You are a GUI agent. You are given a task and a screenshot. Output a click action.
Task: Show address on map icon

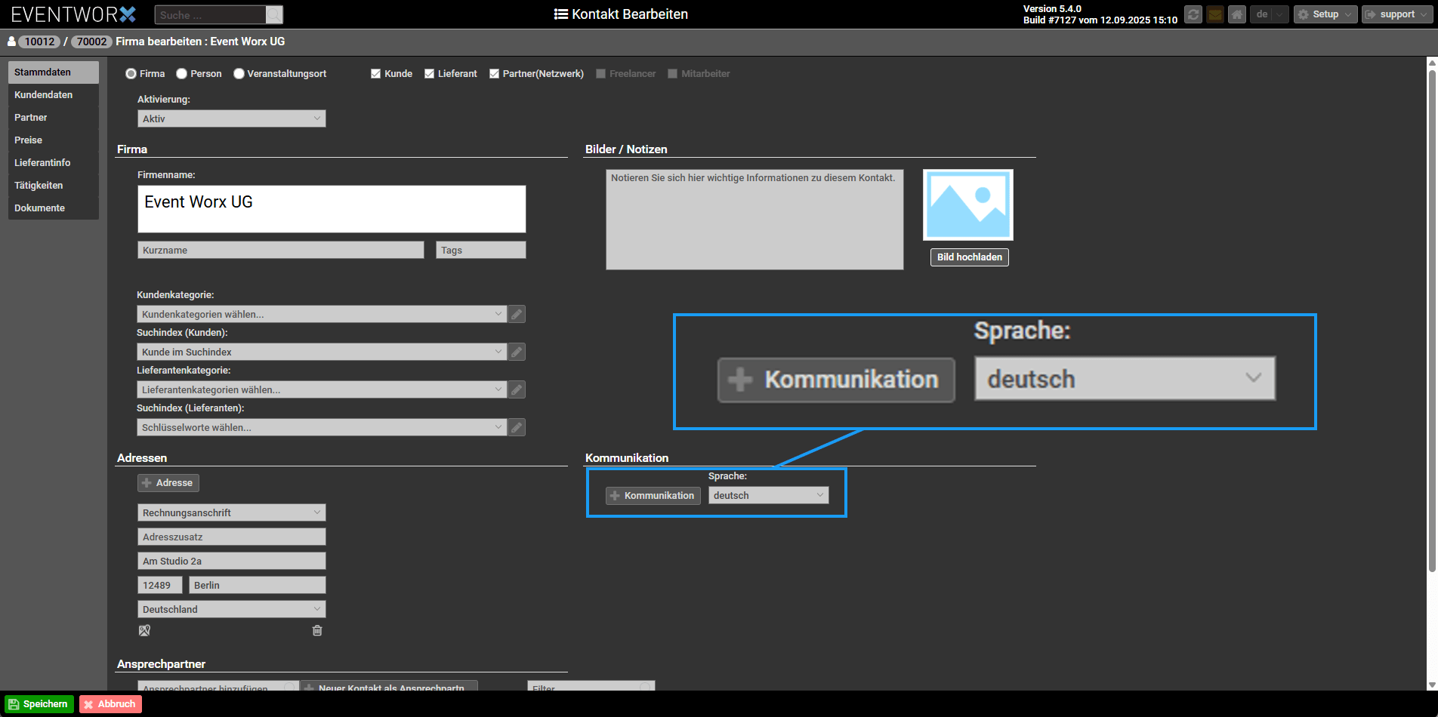click(x=144, y=630)
